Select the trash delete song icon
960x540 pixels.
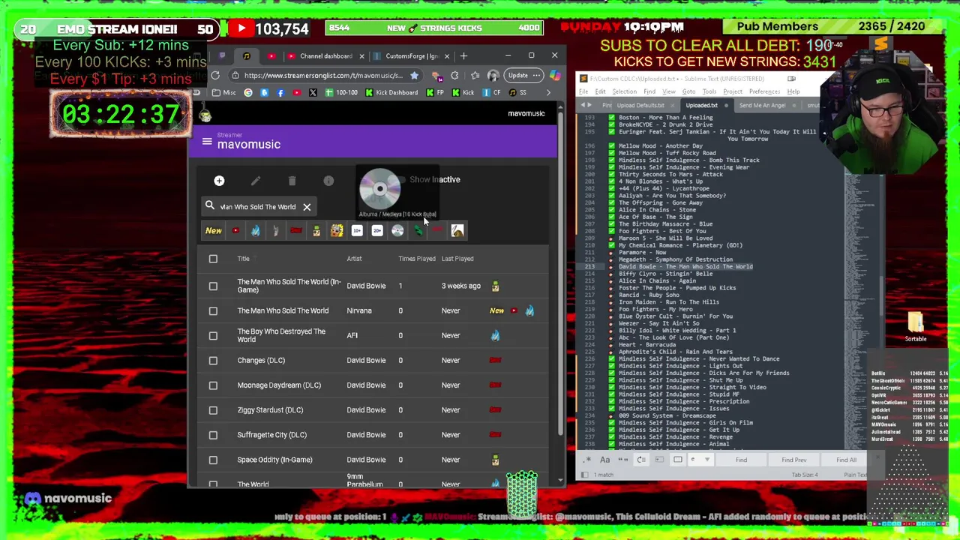pyautogui.click(x=292, y=181)
